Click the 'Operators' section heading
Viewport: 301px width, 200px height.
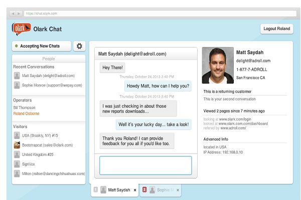pyautogui.click(x=22, y=100)
